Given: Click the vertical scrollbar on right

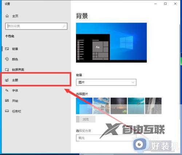Looking at the screenshot, I should click(x=180, y=72).
